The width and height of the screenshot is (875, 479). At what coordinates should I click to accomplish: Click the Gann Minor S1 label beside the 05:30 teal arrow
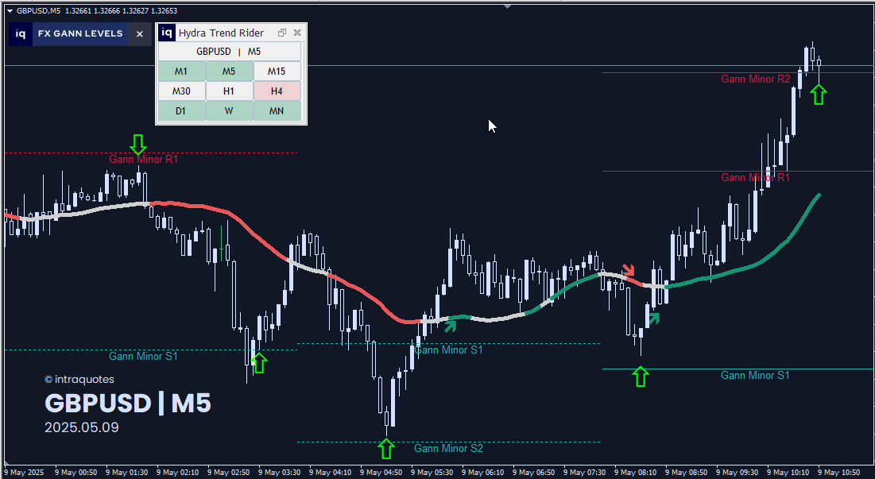pyautogui.click(x=449, y=350)
